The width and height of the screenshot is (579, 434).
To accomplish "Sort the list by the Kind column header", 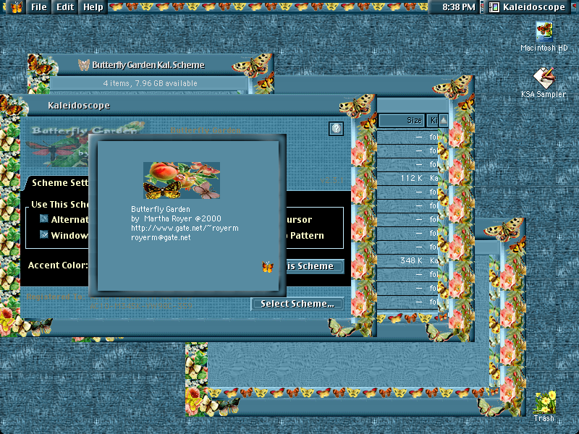I will 432,120.
